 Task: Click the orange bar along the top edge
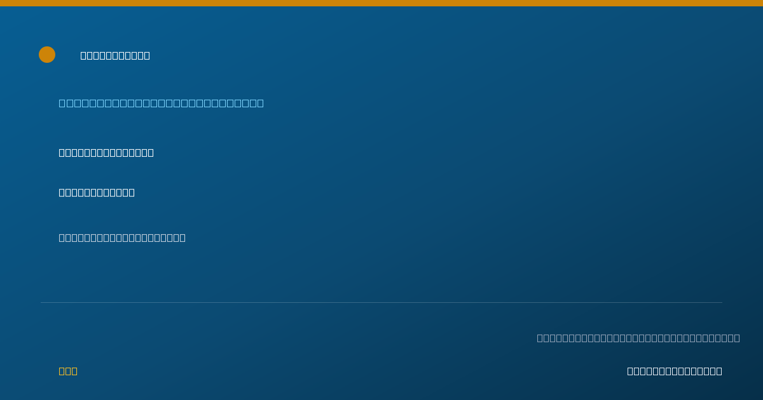(381, 3)
